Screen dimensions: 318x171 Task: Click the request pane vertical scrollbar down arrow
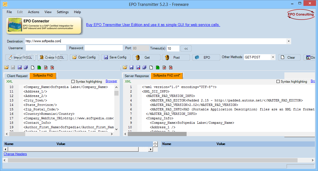(116, 129)
